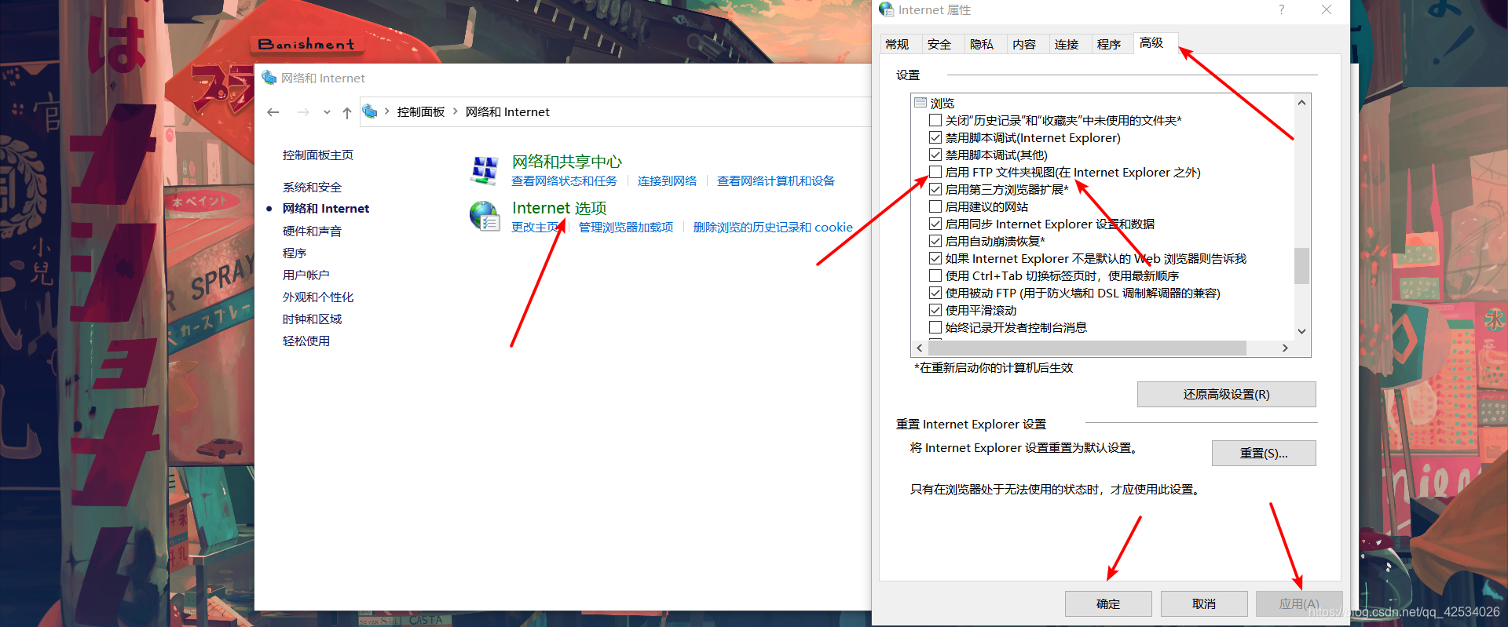Click the back arrow in control panel window
The image size is (1508, 627).
pyautogui.click(x=273, y=112)
